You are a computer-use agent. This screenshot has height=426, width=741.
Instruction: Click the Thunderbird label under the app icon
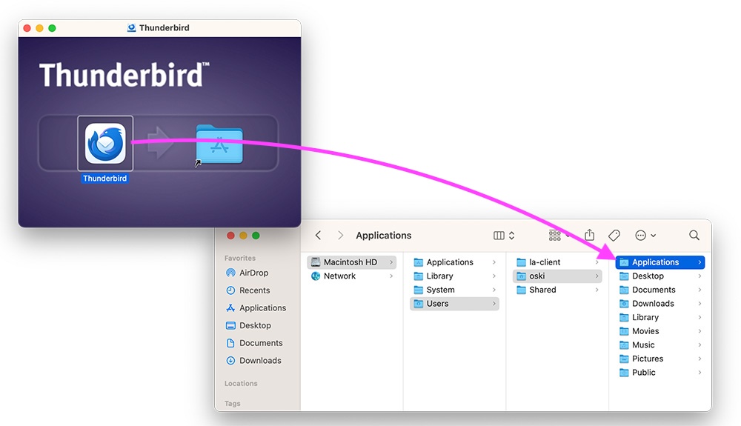pyautogui.click(x=105, y=178)
